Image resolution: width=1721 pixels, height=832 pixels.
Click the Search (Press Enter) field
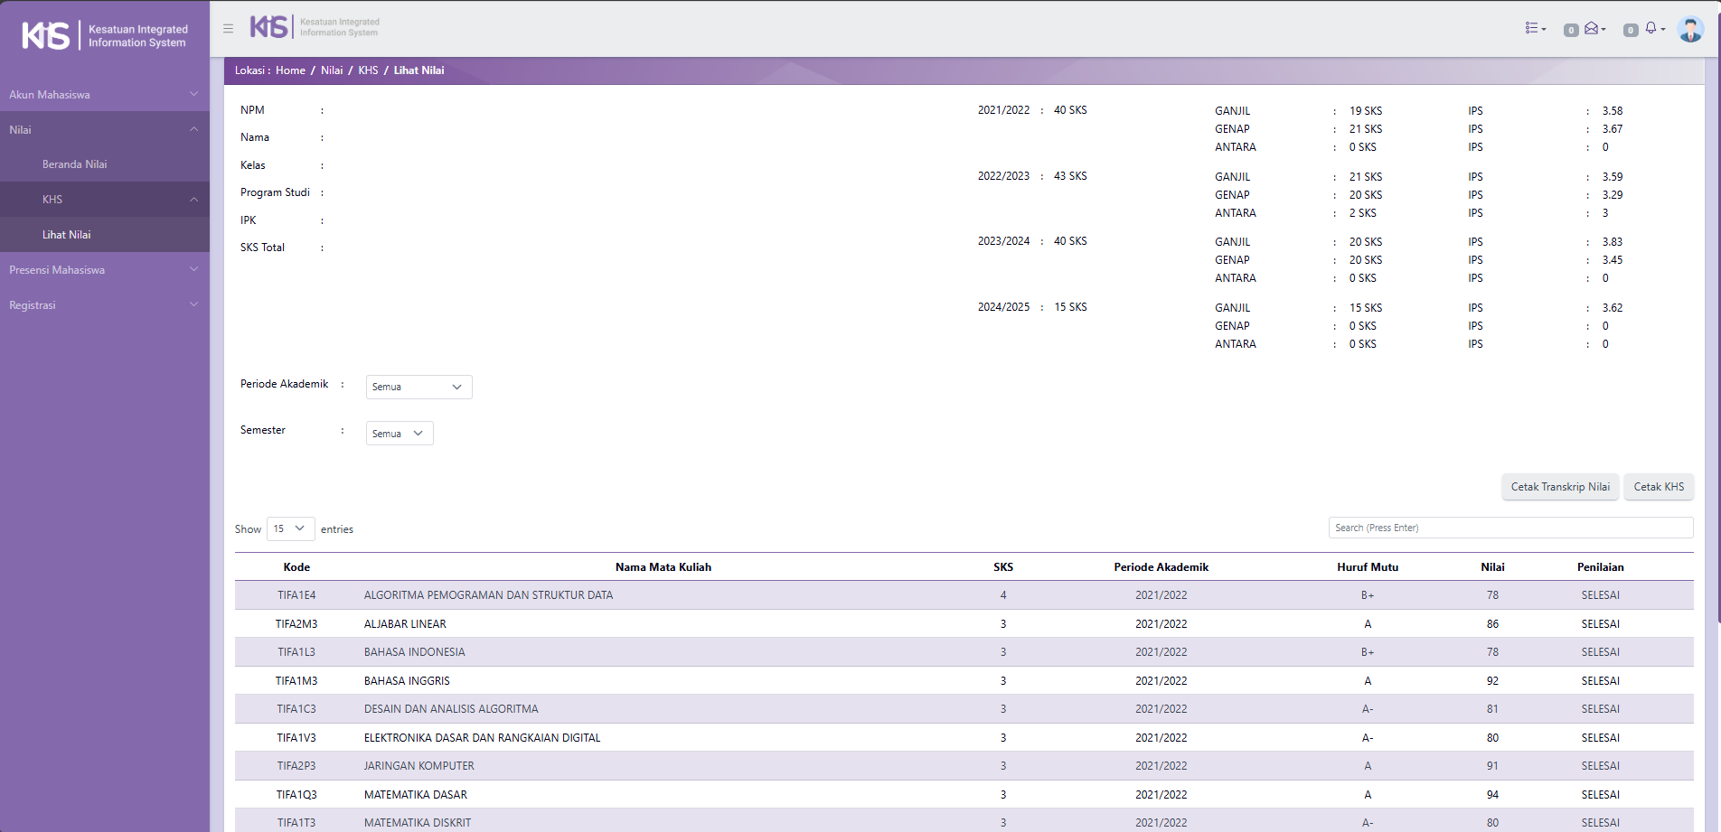click(1510, 528)
